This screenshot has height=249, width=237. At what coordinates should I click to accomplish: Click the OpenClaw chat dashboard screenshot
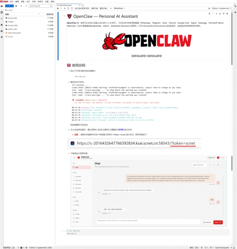[x=148, y=191]
